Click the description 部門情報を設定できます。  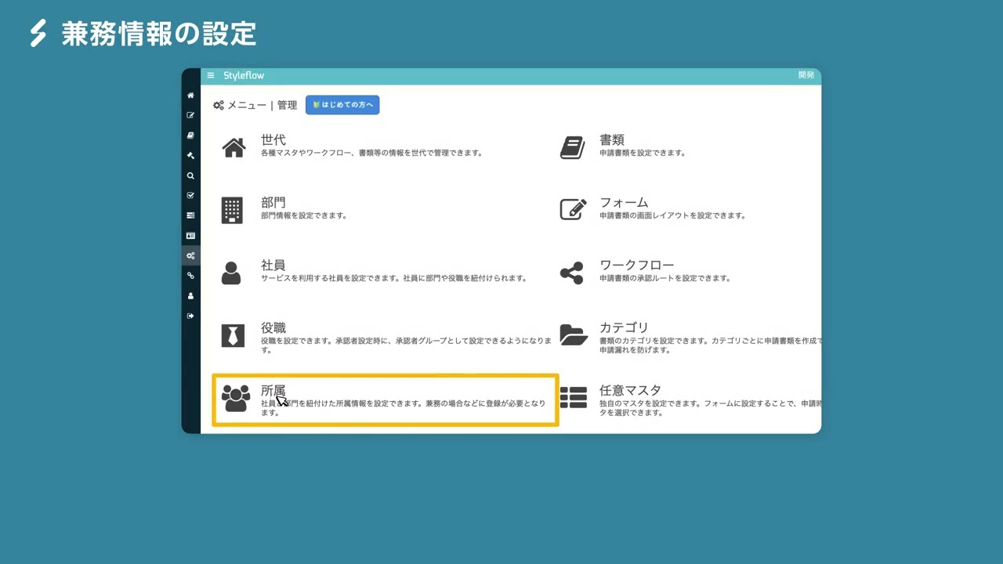click(x=304, y=215)
